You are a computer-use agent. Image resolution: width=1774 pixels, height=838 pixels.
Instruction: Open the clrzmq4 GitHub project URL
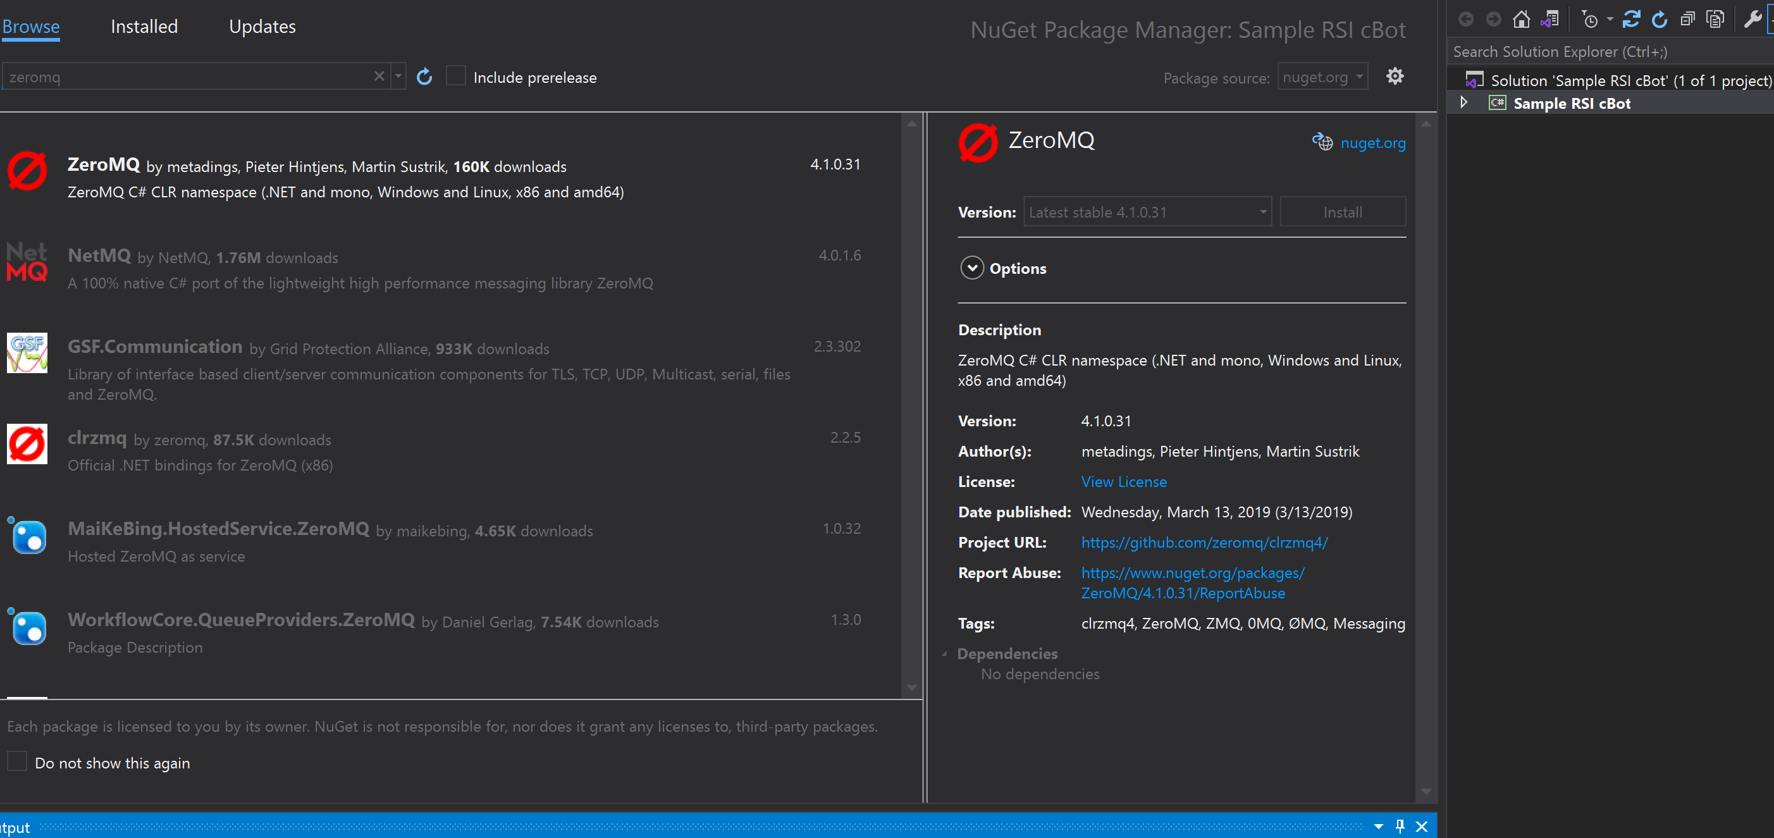pyautogui.click(x=1204, y=542)
